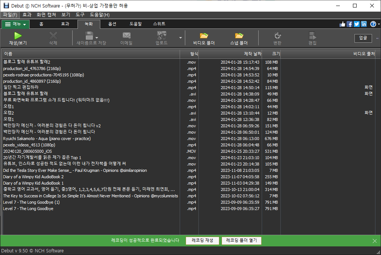Expand the toolbar overflow chevron
Viewport: 381px width, 255px height.
click(x=377, y=38)
